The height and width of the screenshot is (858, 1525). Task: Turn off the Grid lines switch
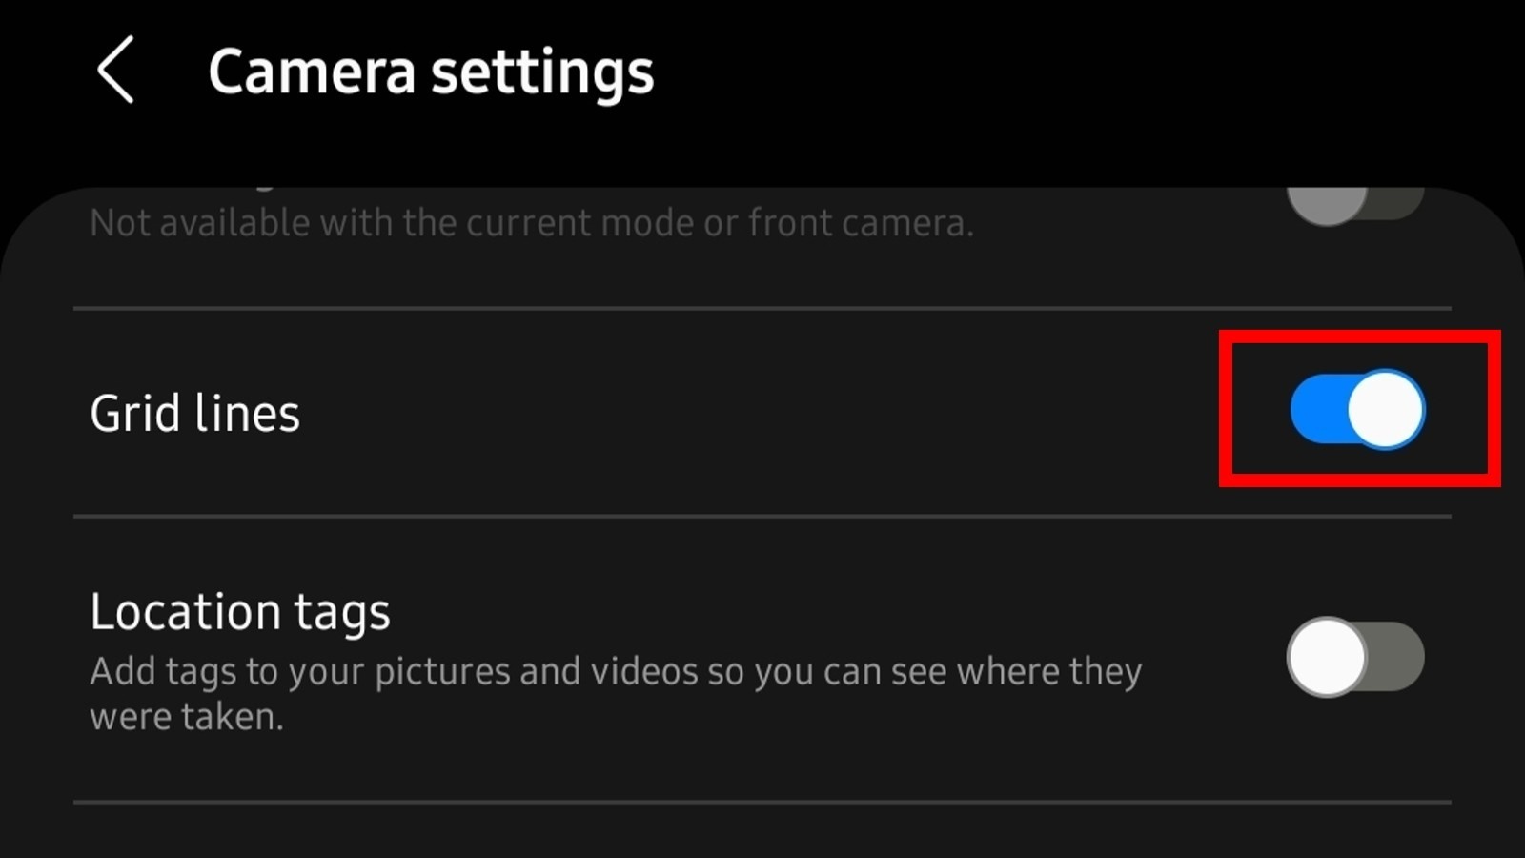[1357, 410]
